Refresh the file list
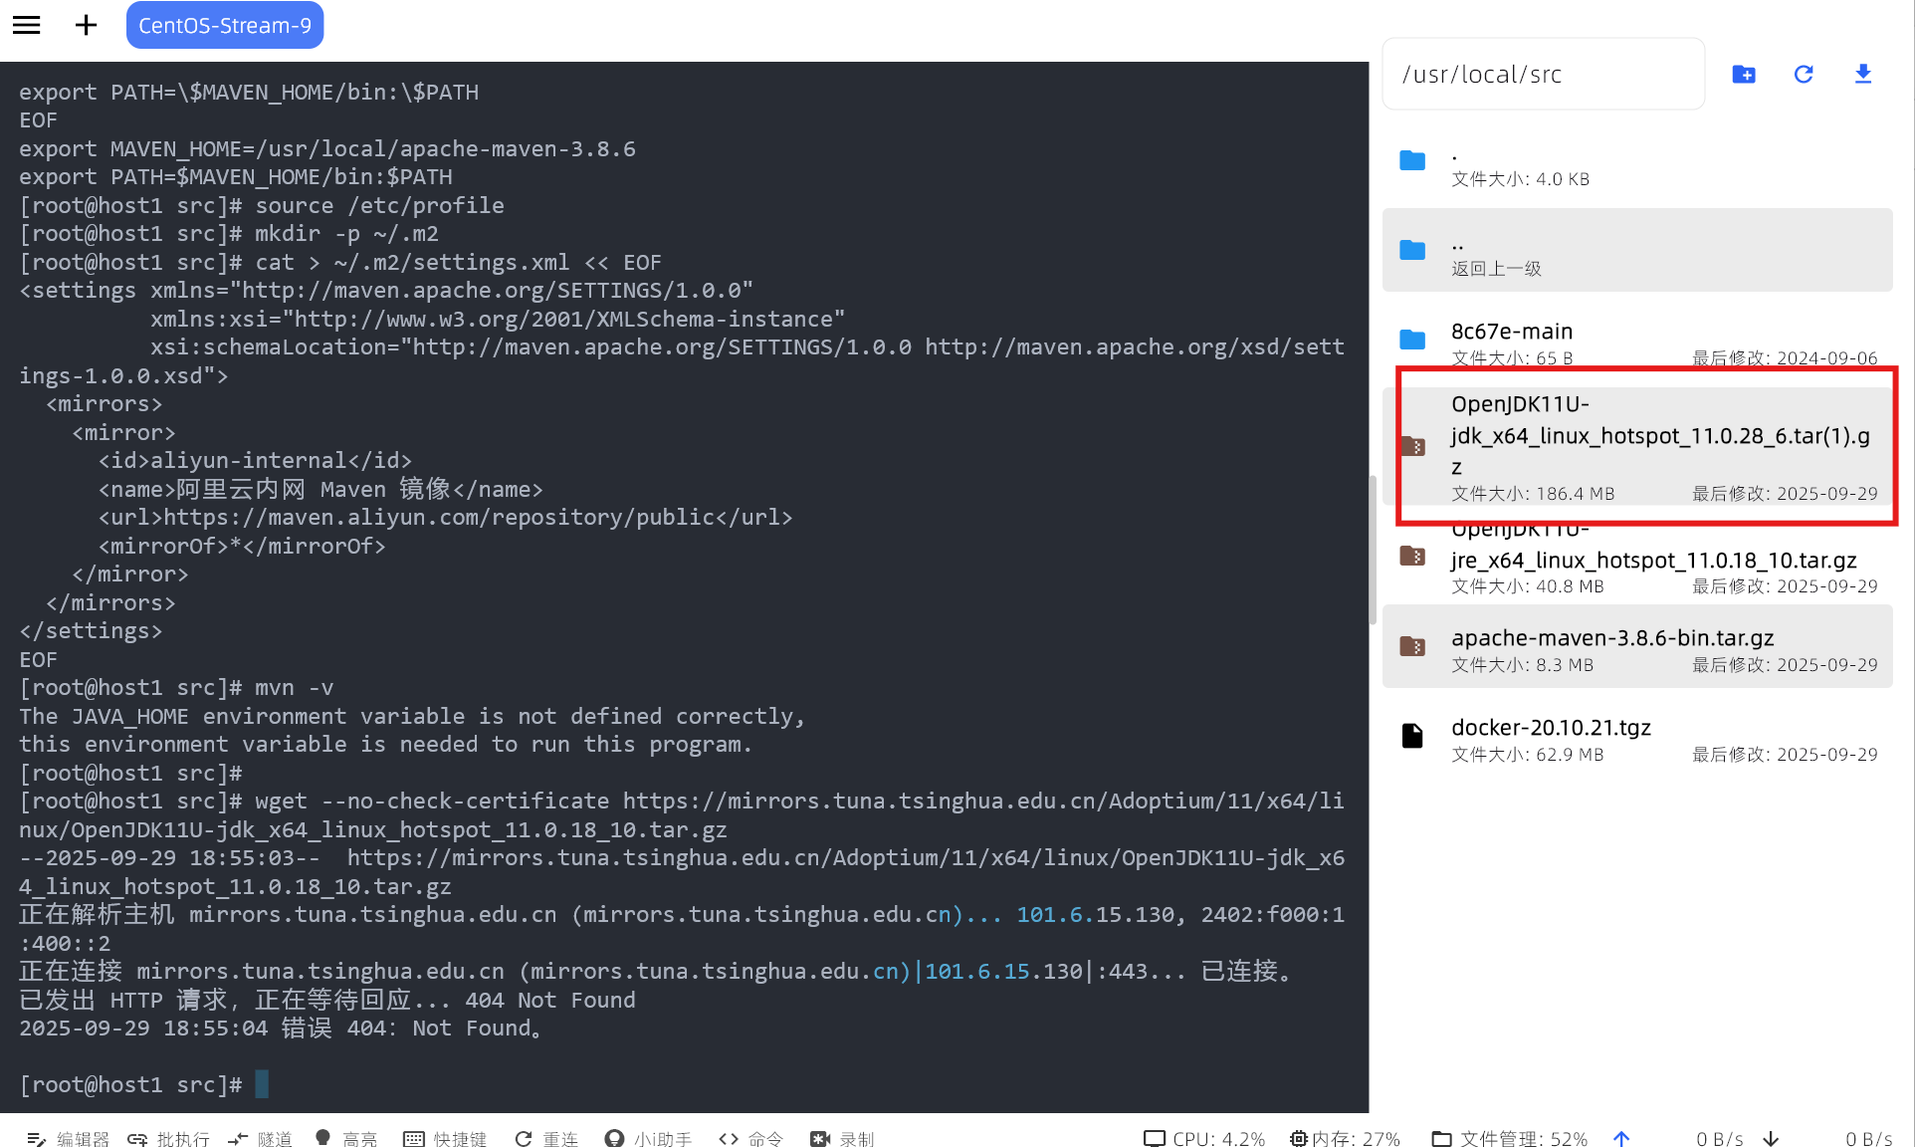The width and height of the screenshot is (1915, 1147). (x=1804, y=75)
